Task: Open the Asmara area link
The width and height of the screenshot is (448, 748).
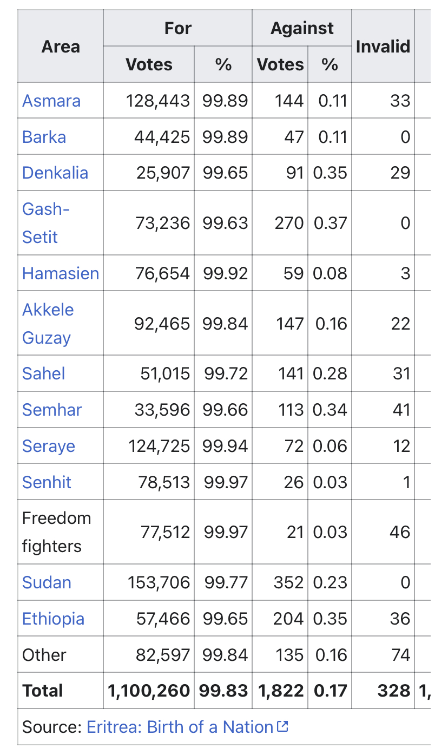Action: coord(51,101)
